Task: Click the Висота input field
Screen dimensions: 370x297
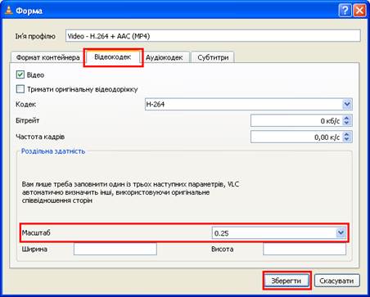Action: click(305, 249)
